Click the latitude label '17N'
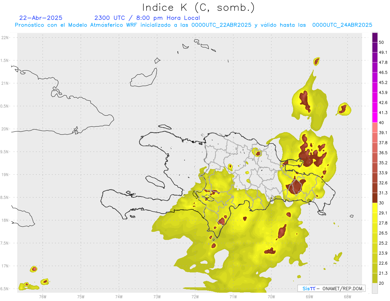 pos(5,266)
